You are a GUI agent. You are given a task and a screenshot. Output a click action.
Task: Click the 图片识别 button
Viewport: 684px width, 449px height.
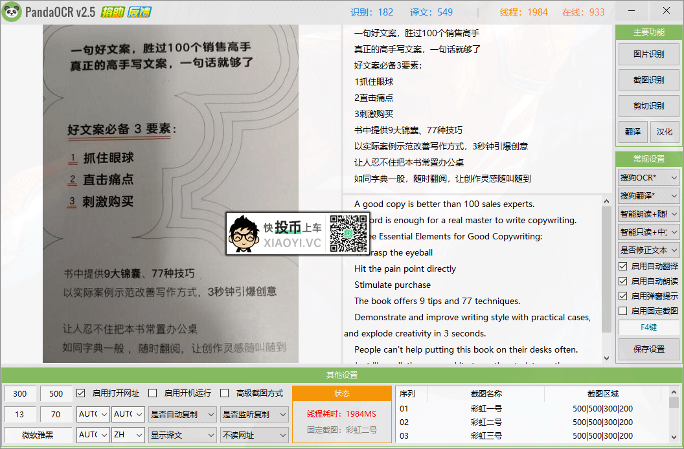649,54
